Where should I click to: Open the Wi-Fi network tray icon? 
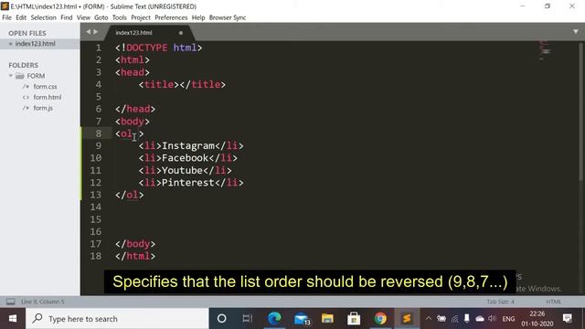click(454, 319)
